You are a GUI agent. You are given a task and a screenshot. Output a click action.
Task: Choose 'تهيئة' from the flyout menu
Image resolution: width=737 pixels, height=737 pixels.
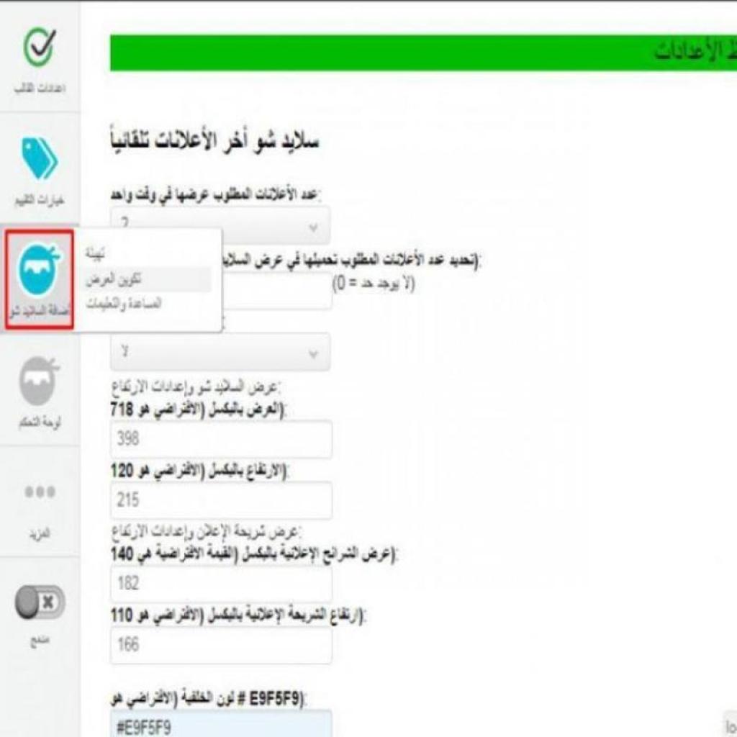coord(94,253)
